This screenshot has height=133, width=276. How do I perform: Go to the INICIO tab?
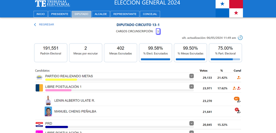point(41,14)
